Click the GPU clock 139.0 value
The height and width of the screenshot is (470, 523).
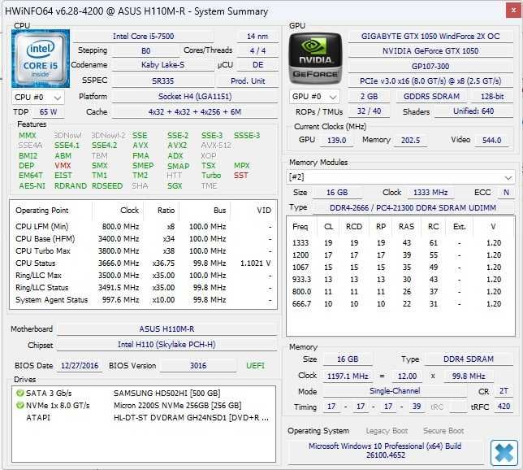(336, 140)
